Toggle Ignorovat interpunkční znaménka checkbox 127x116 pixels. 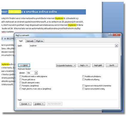[83, 86]
